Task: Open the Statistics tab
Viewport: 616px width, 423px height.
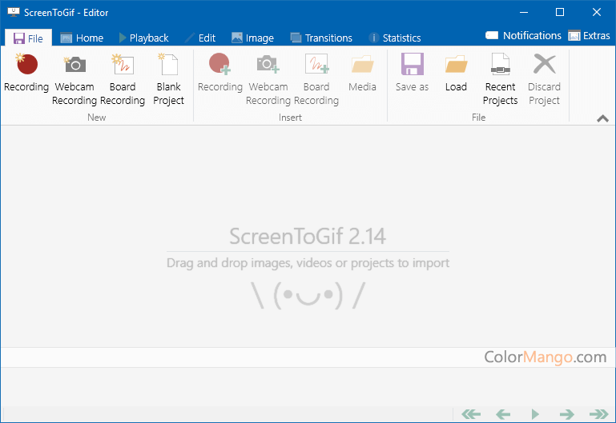Action: (x=394, y=38)
